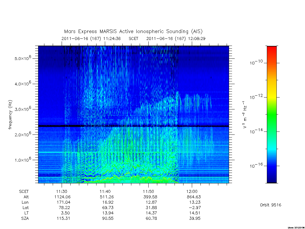This screenshot has height=229, width=305.
Task: Click the 'Lat' row label
Action: point(26,208)
